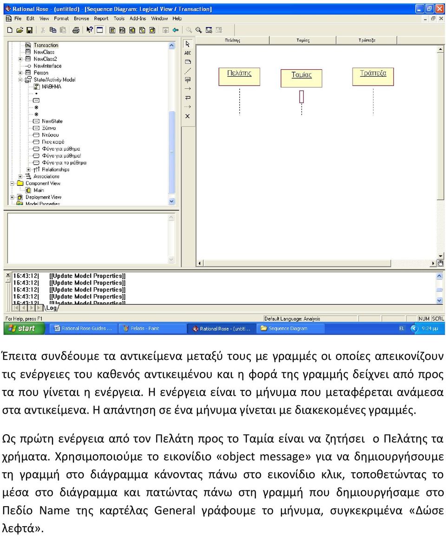Select NewInterface in the browser tree

point(47,66)
